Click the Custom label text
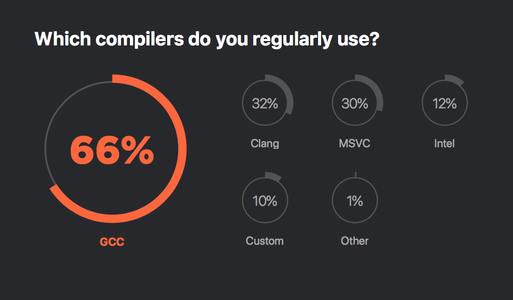This screenshot has width=513, height=300. click(265, 241)
